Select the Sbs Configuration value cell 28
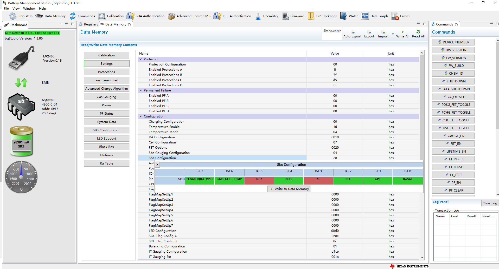Screen dimensions: 499x269 pyautogui.click(x=335, y=158)
